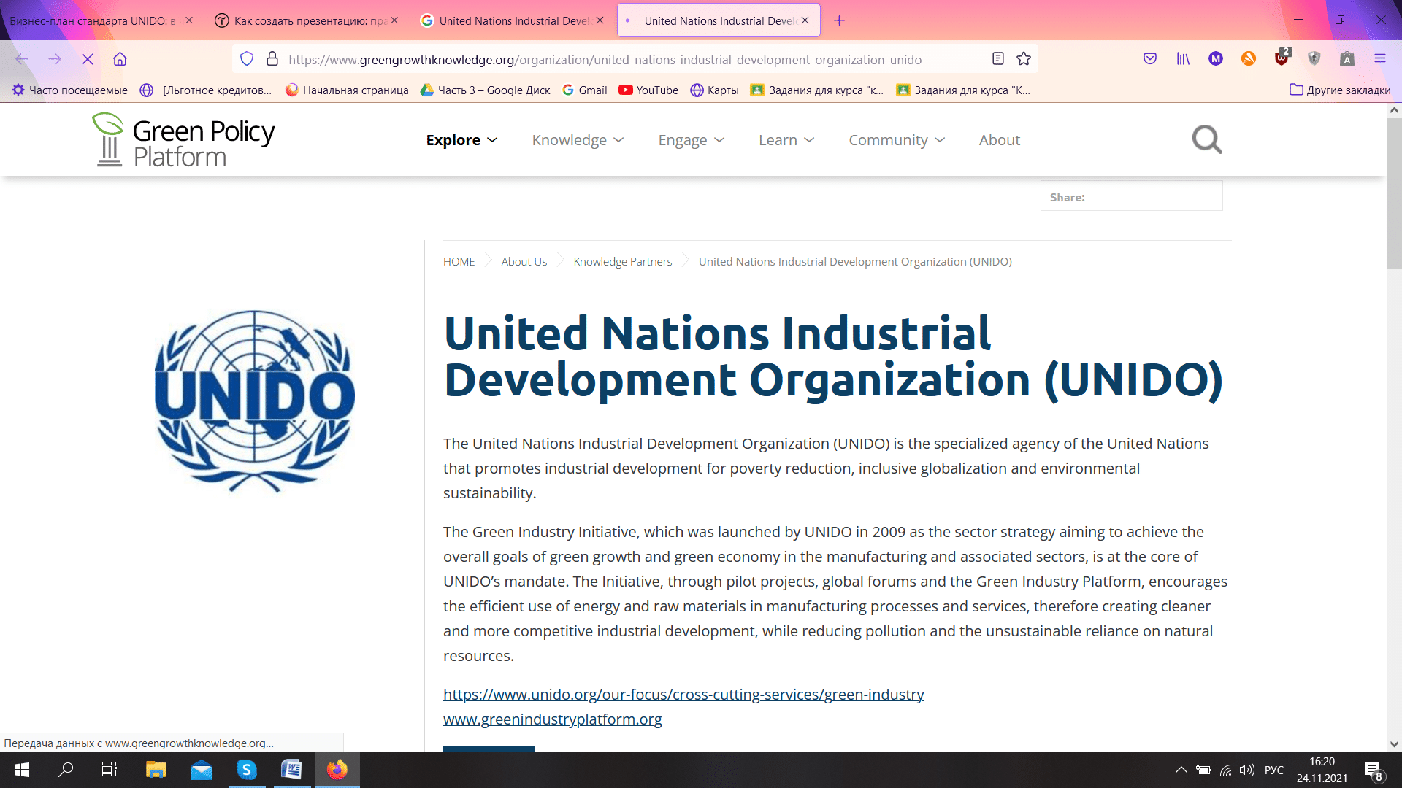Image resolution: width=1402 pixels, height=788 pixels.
Task: Expand the Engage menu
Action: point(691,140)
